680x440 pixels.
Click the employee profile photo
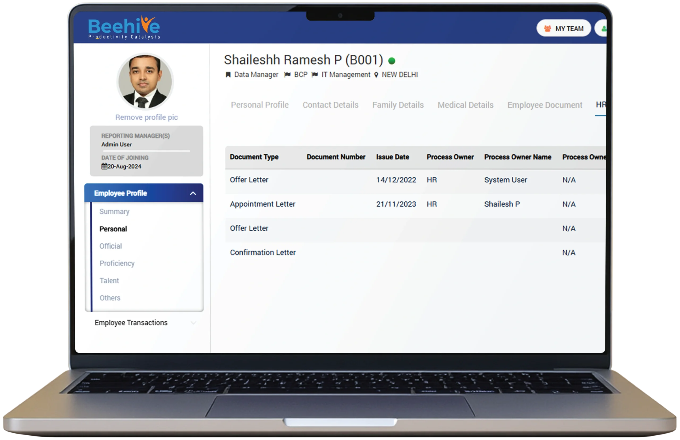[x=145, y=81]
